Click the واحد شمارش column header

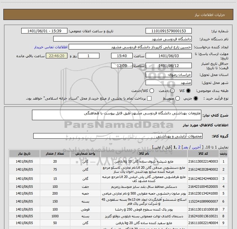[85, 153]
